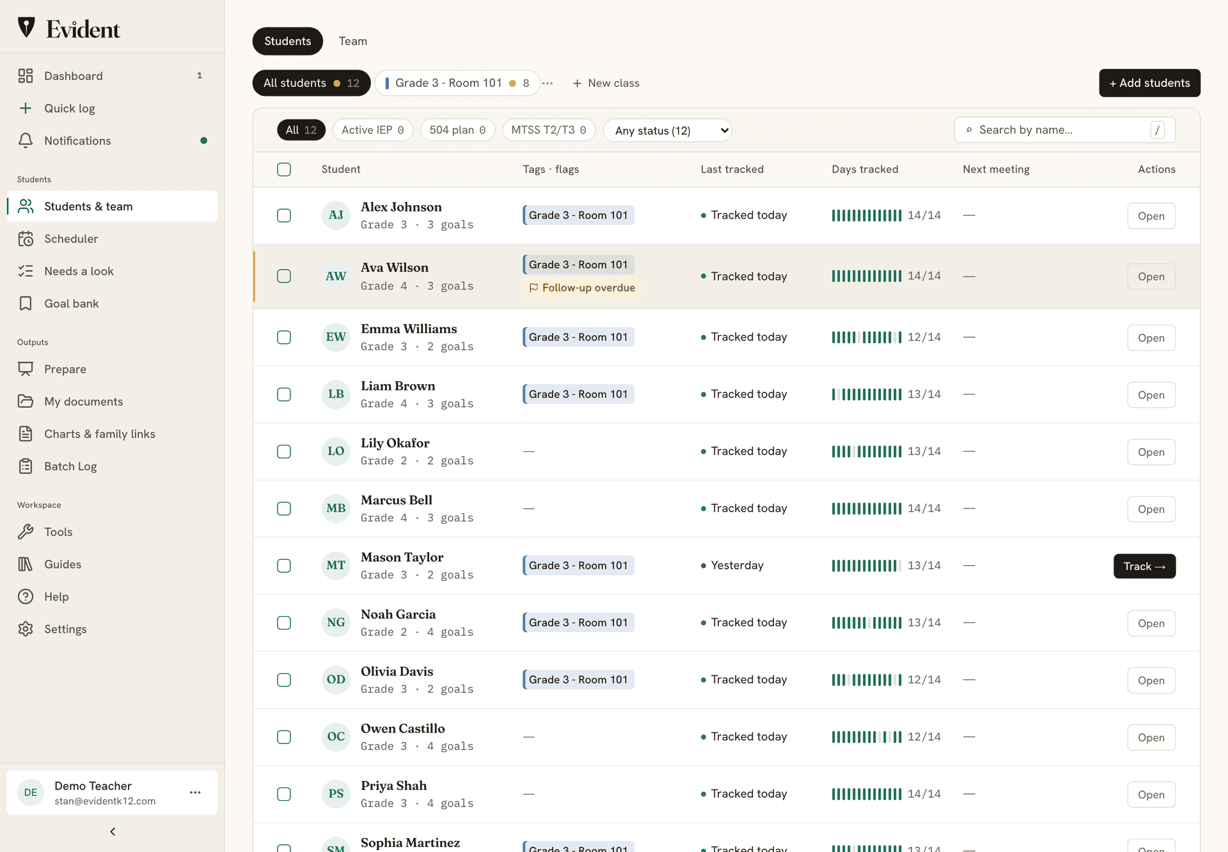The width and height of the screenshot is (1228, 852).
Task: Toggle the select-all students checkbox
Action: (x=284, y=169)
